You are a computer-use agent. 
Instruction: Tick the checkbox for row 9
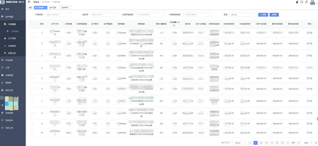32,124
